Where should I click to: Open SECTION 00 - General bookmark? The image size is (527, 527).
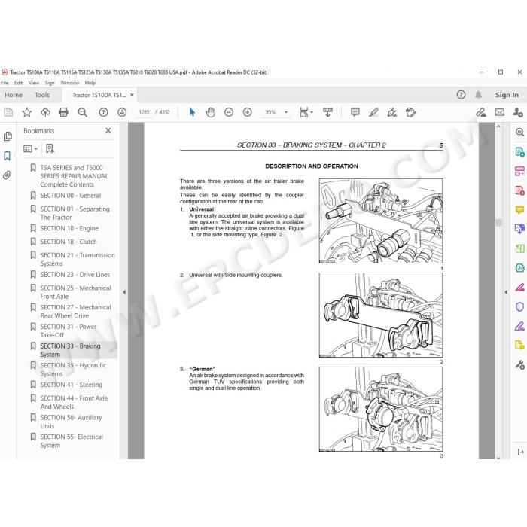pyautogui.click(x=70, y=196)
